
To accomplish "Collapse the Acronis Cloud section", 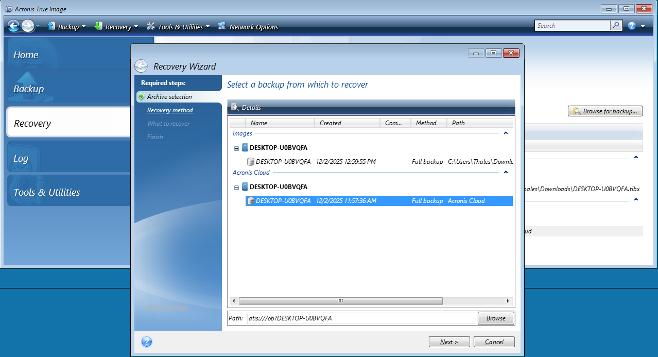I will 506,172.
